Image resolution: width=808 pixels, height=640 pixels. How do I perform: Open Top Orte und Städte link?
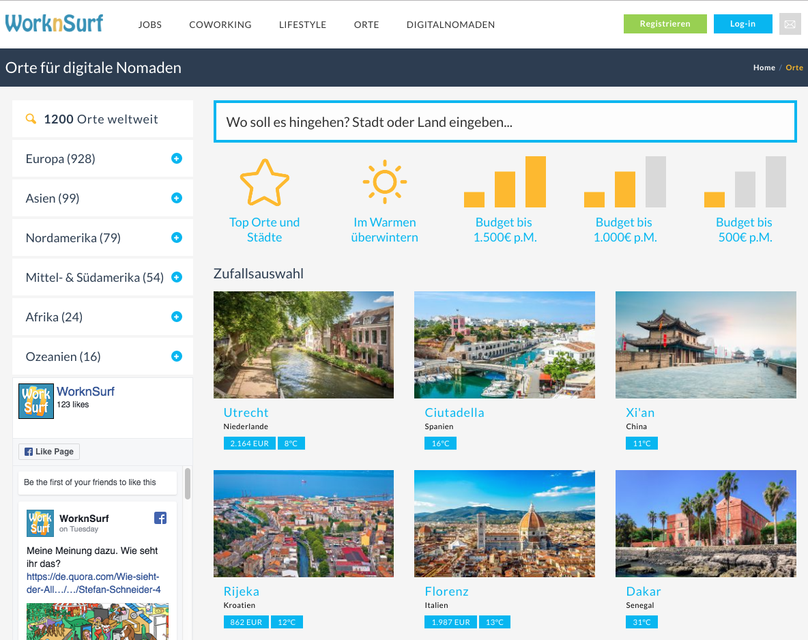click(264, 230)
